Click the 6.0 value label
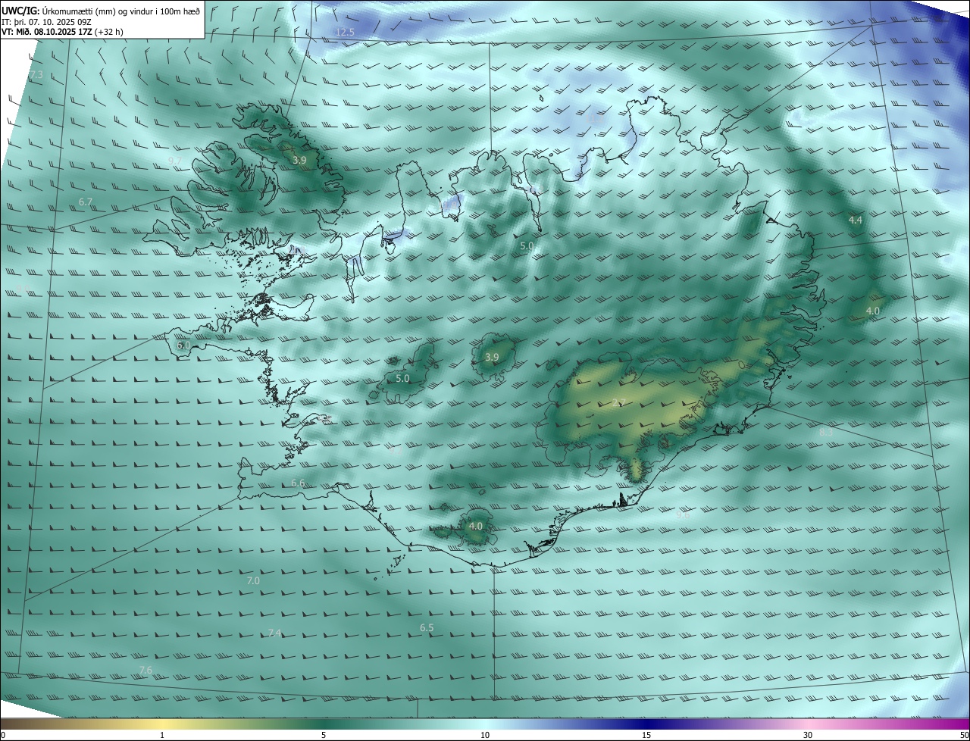The width and height of the screenshot is (970, 741). point(183,345)
